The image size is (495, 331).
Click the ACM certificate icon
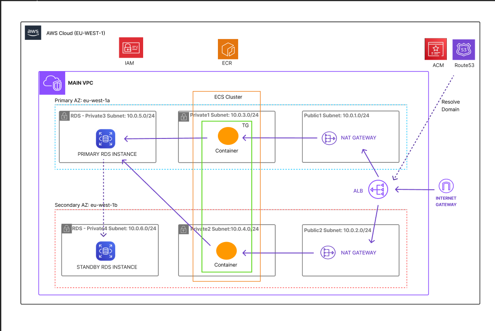(436, 49)
